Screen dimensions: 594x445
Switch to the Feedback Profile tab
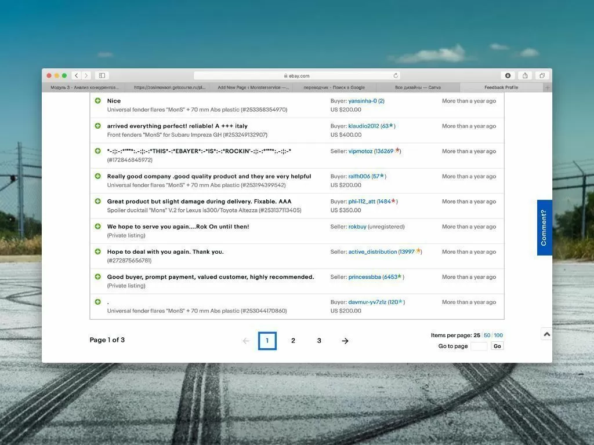501,87
